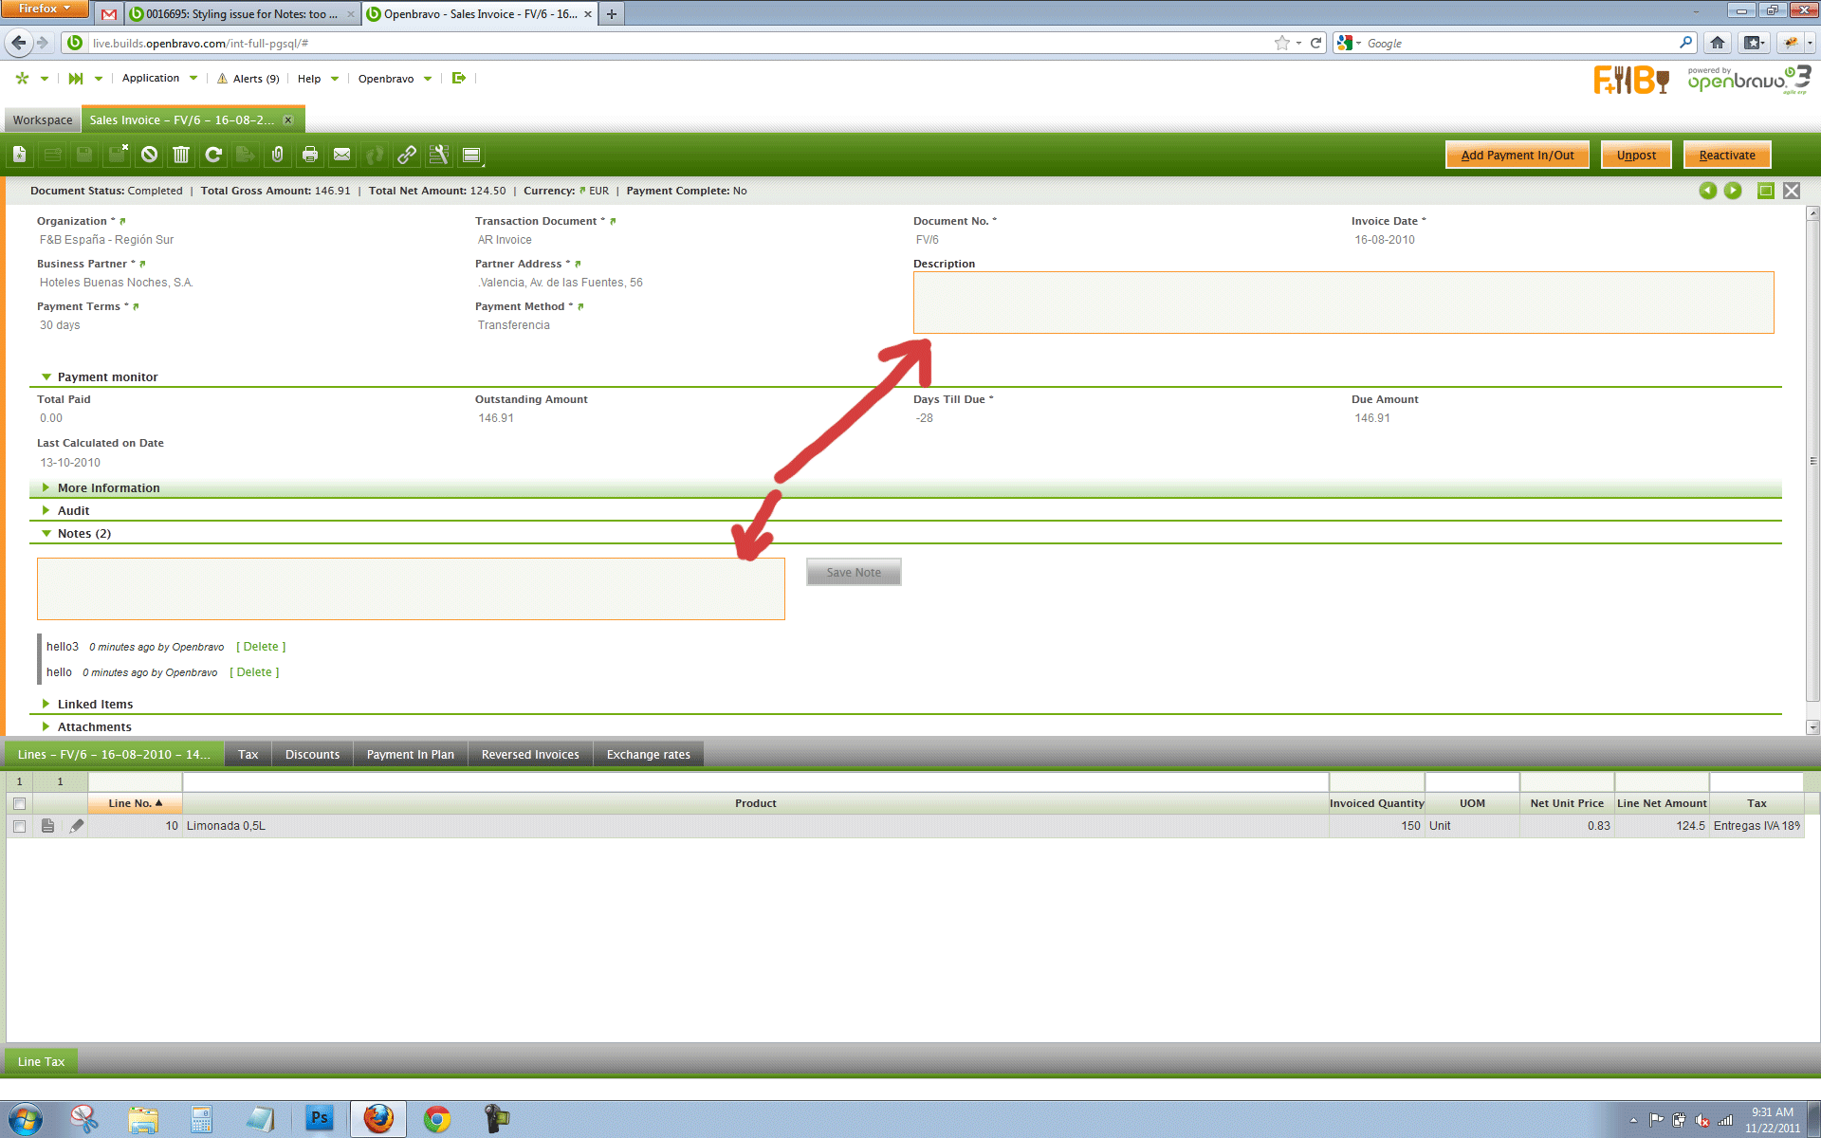Go to next record green arrow
The width and height of the screenshot is (1821, 1138).
(1733, 191)
